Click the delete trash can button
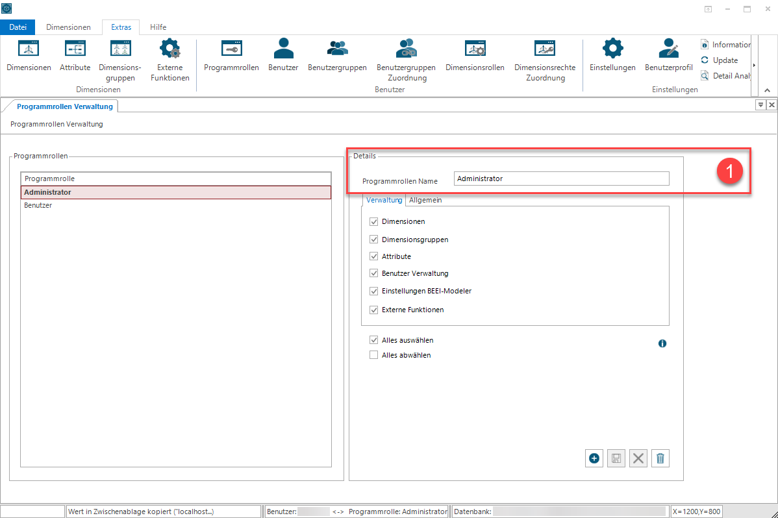The height and width of the screenshot is (518, 778). pyautogui.click(x=660, y=458)
